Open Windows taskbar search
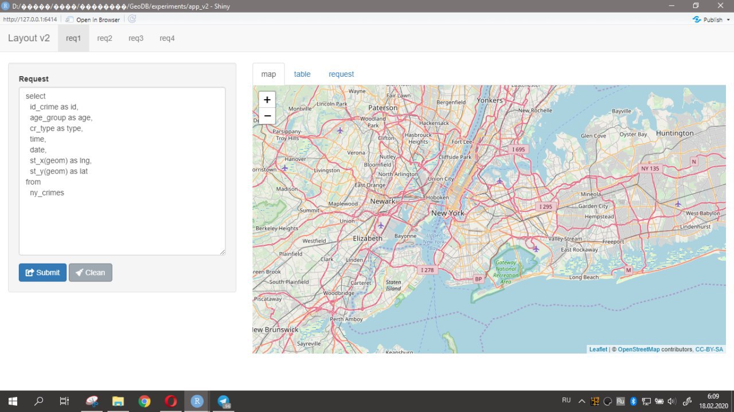Image resolution: width=734 pixels, height=412 pixels. 39,401
